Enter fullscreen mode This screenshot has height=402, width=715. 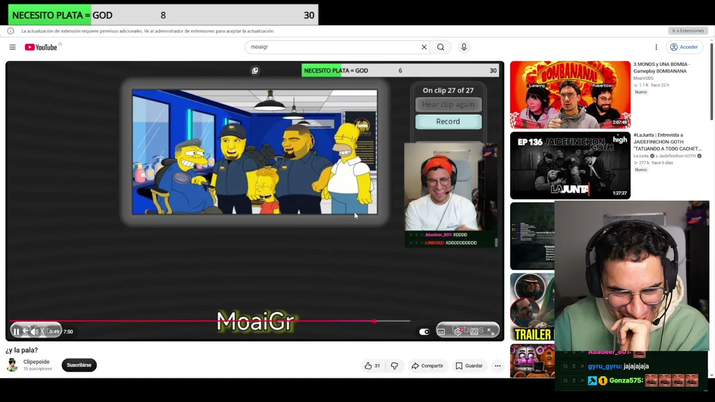[490, 332]
